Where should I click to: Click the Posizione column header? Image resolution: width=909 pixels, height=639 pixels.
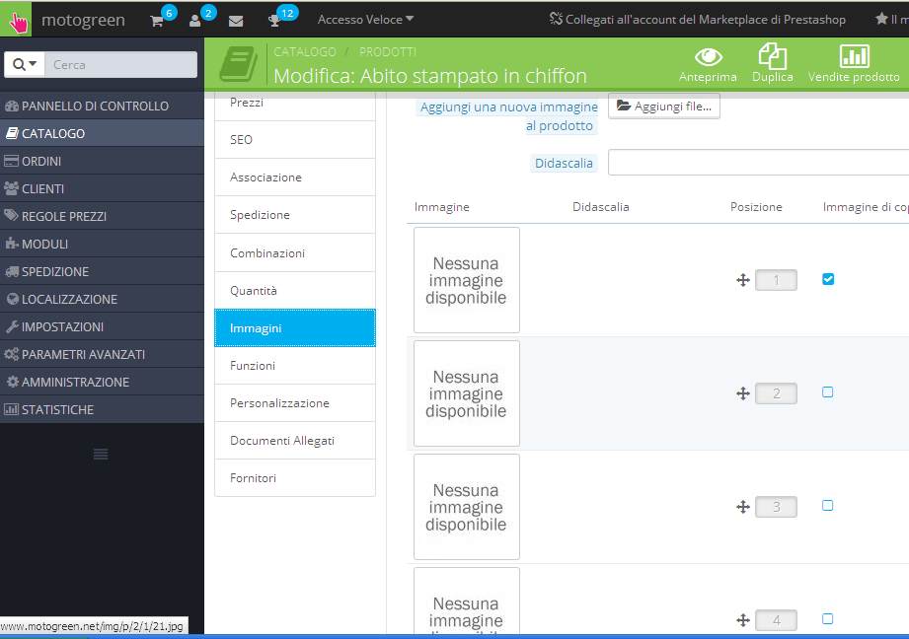pos(756,207)
